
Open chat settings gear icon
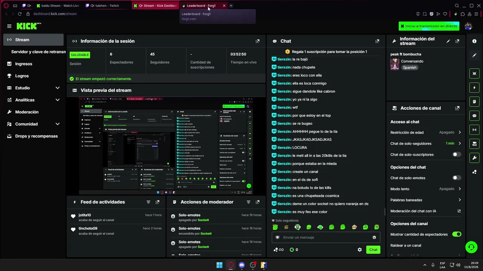(x=360, y=250)
